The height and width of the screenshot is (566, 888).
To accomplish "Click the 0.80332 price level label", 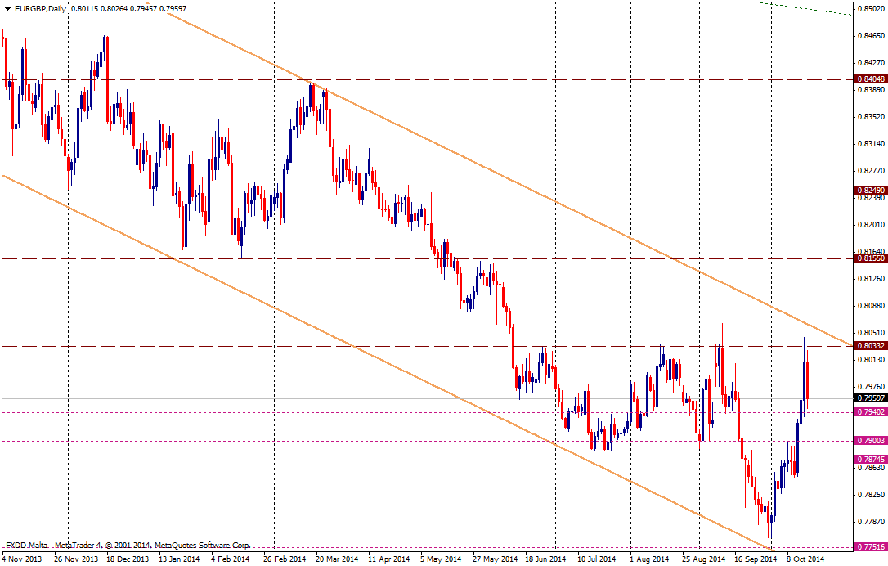I will tap(870, 346).
